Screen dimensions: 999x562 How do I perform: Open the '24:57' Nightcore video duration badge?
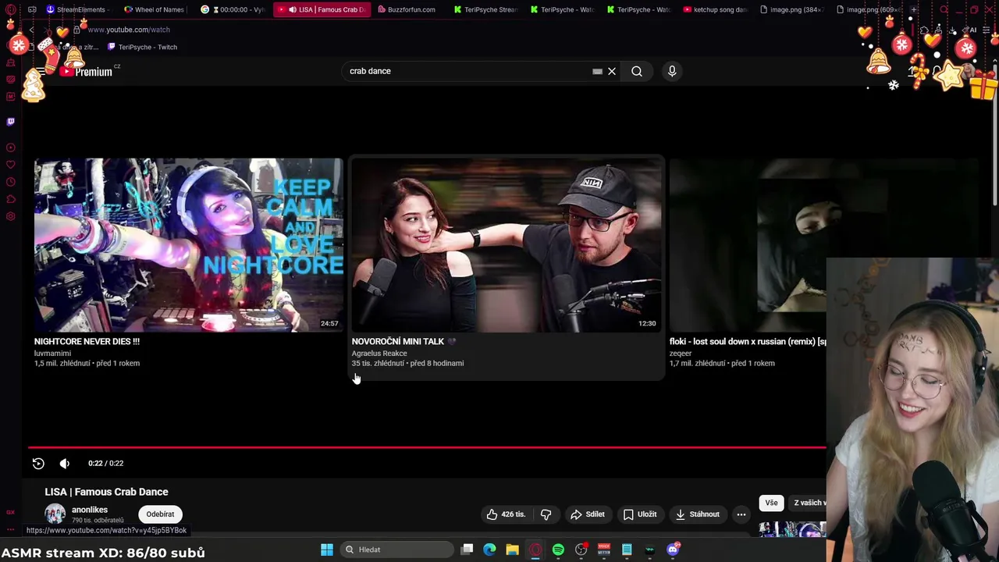pyautogui.click(x=329, y=323)
